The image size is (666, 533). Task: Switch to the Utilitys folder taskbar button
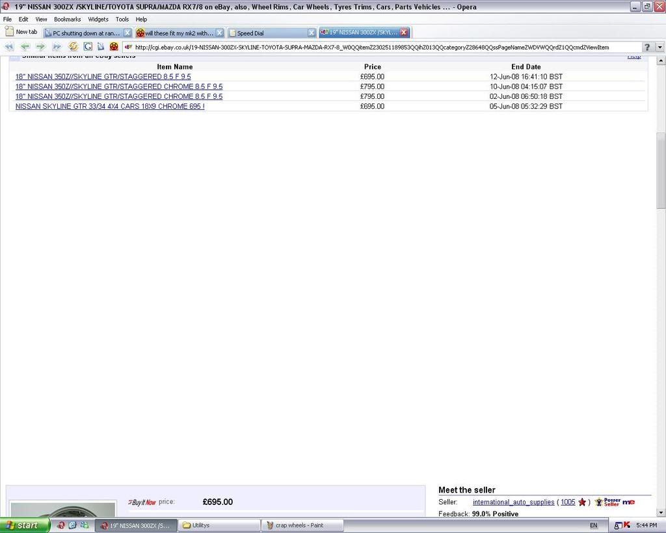[219, 525]
